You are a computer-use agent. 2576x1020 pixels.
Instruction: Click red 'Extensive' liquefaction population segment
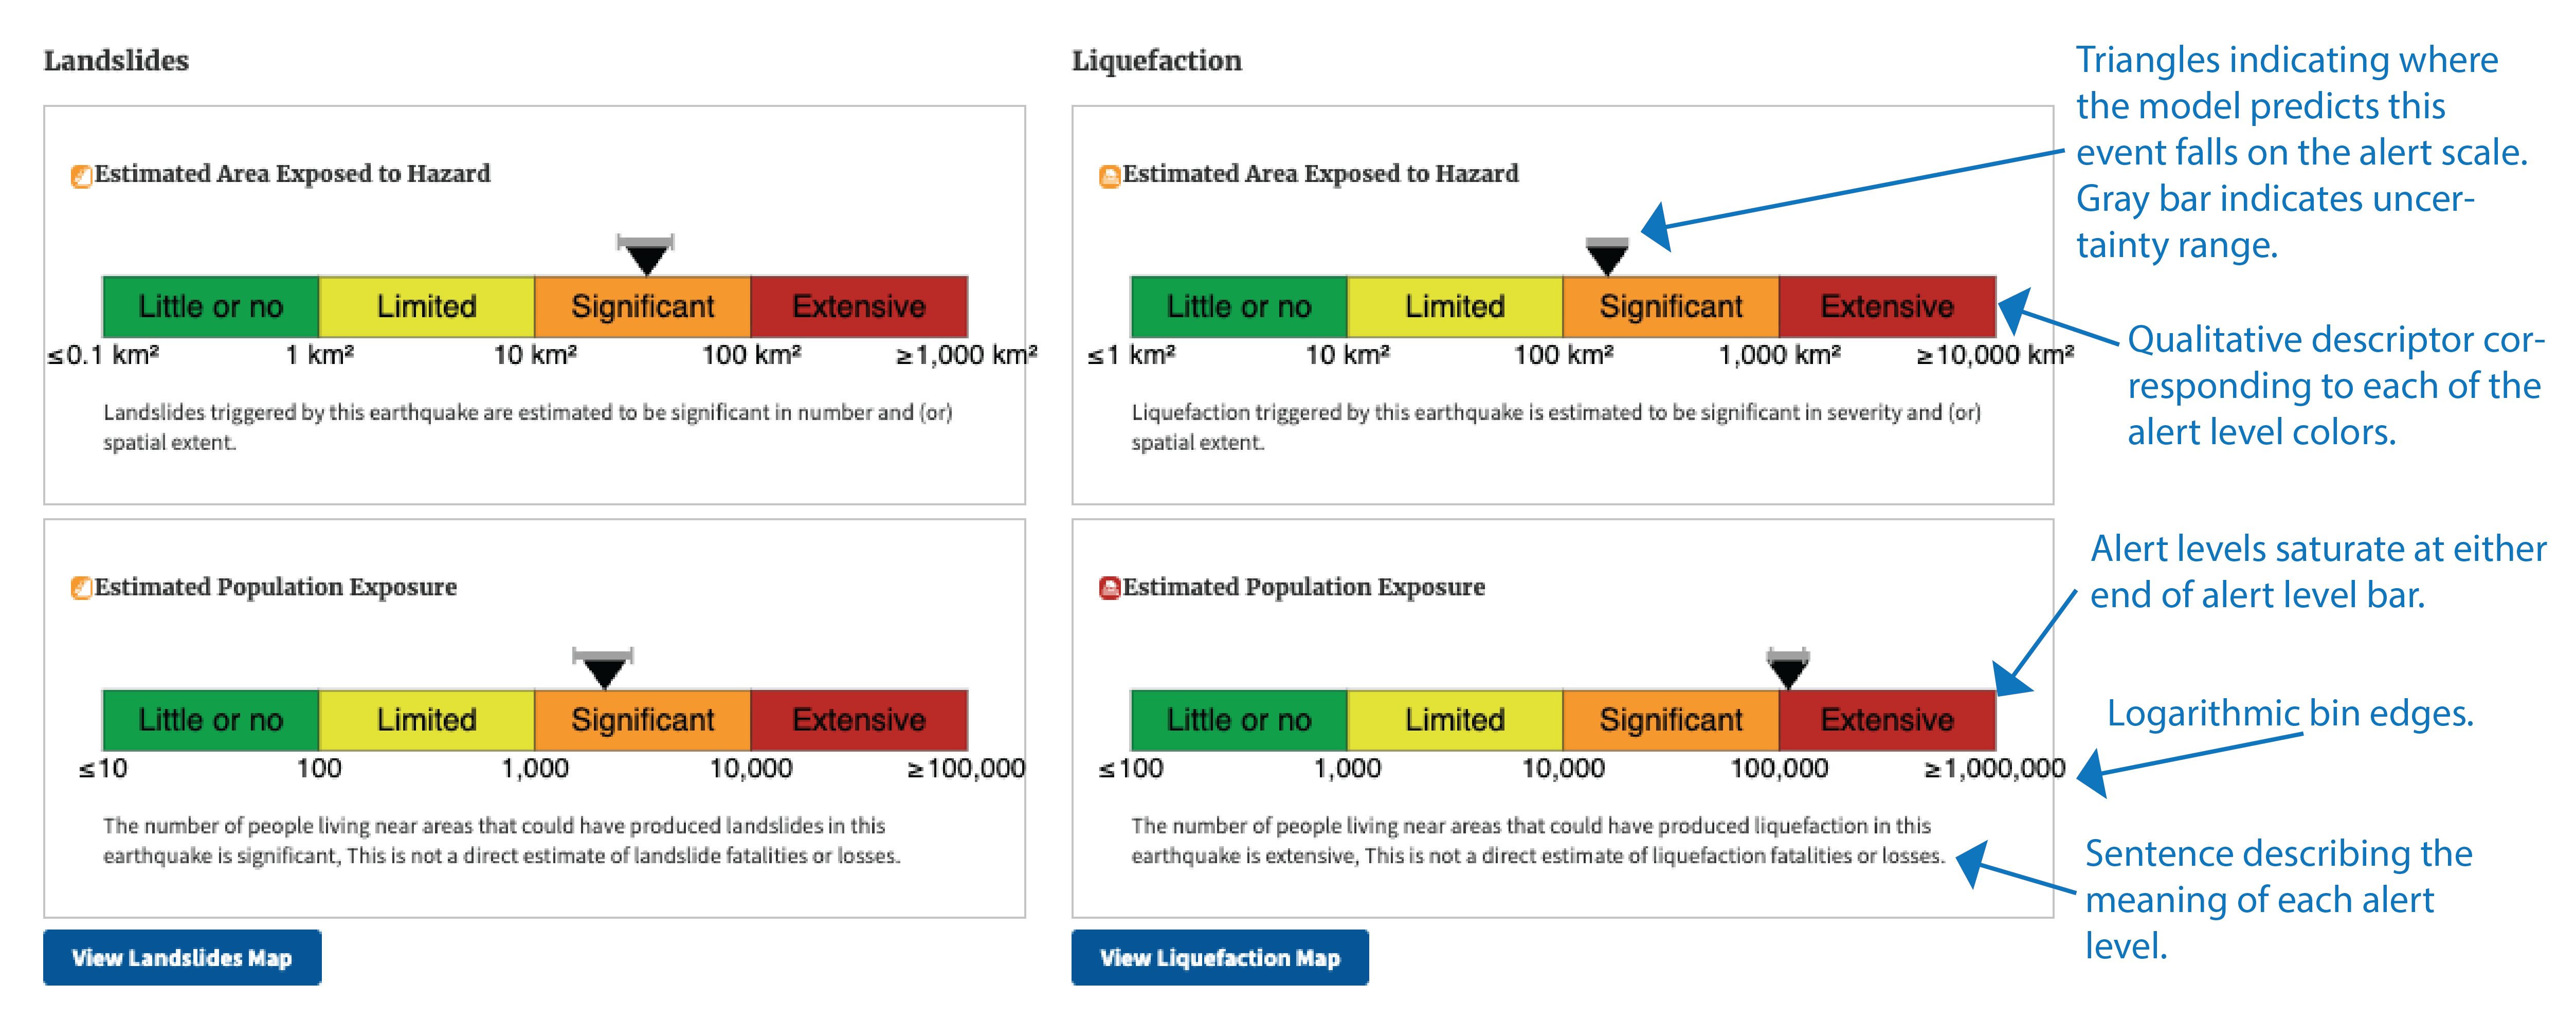pyautogui.click(x=1887, y=719)
